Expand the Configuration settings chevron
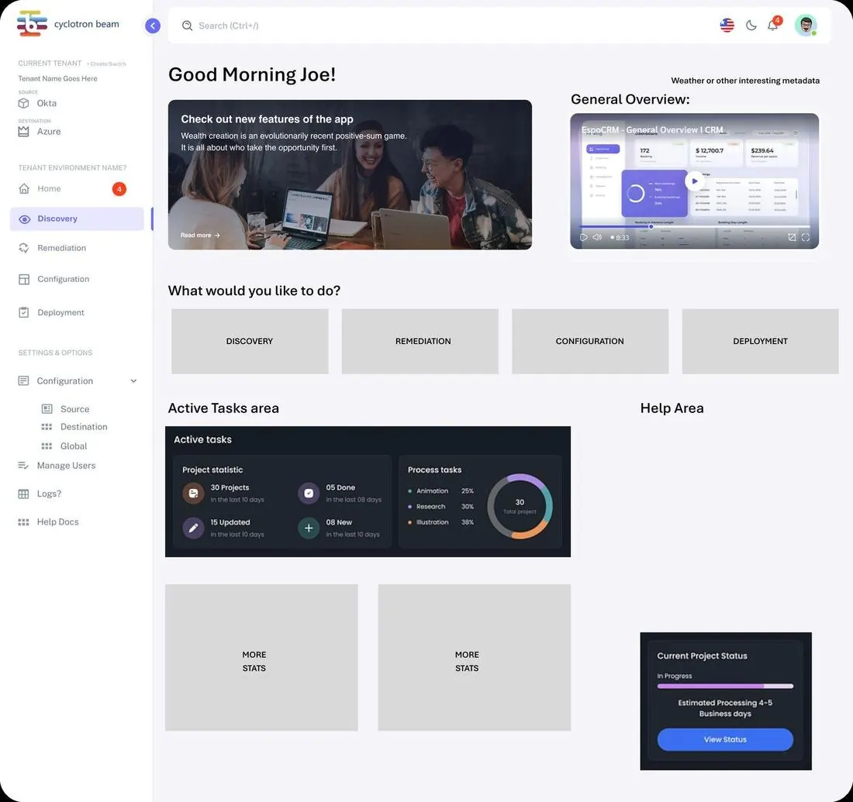This screenshot has height=802, width=853. 134,381
